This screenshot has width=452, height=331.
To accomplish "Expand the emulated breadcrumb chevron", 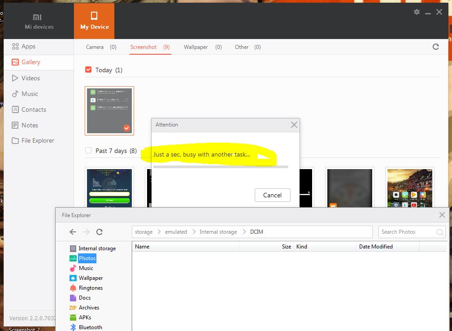I will click(x=194, y=232).
